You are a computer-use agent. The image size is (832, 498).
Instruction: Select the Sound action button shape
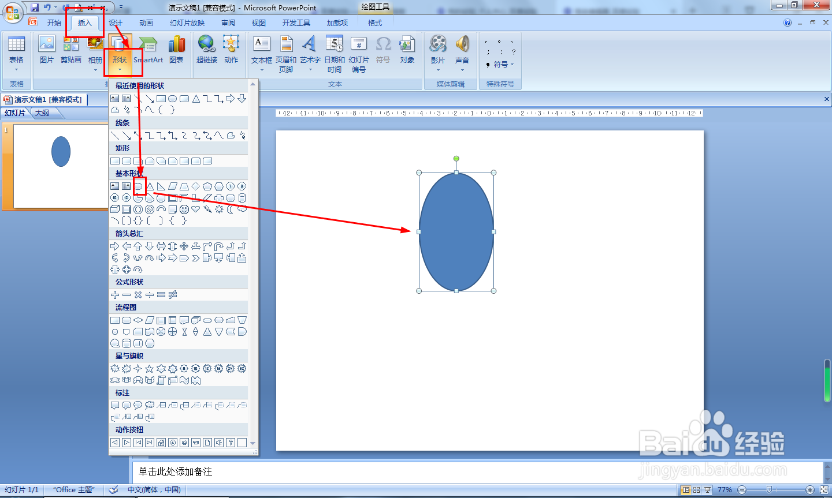pos(219,443)
